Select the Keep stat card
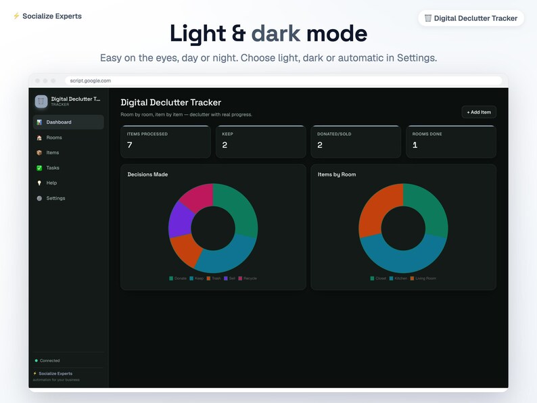The image size is (537, 403). tap(261, 141)
